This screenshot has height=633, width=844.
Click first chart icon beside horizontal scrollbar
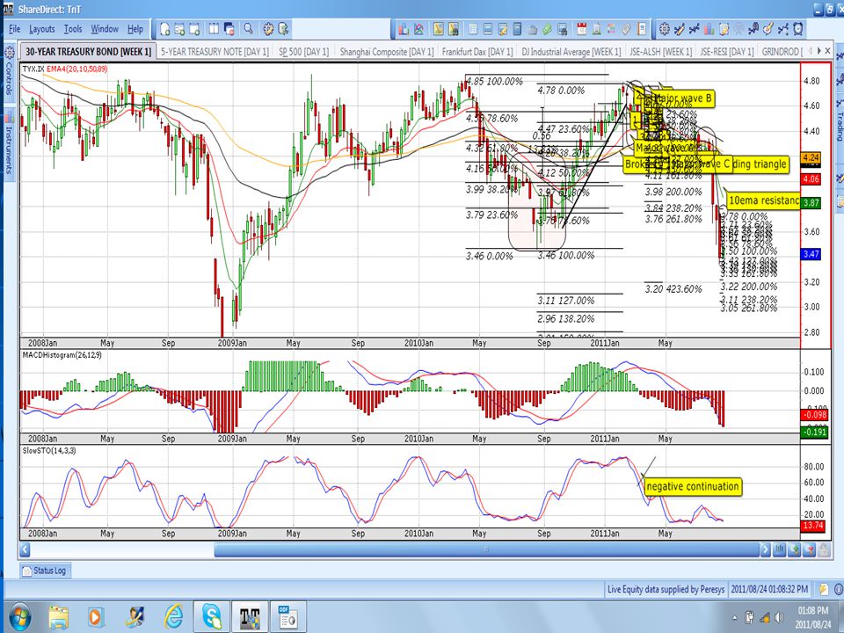point(780,549)
